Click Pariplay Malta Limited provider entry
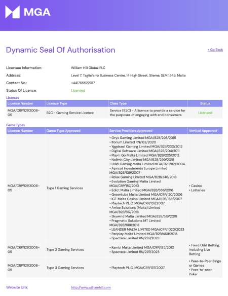 click(143, 234)
